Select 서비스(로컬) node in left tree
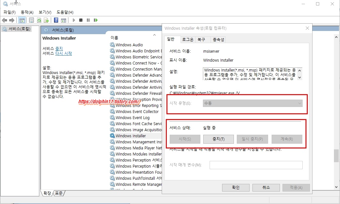Image resolution: width=340 pixels, height=204 pixels. click(x=17, y=29)
